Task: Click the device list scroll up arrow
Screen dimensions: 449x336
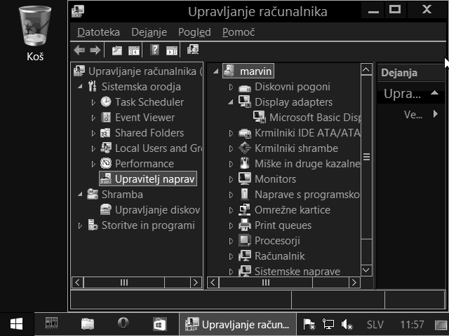Action: (x=366, y=69)
